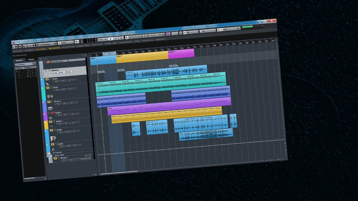Viewport: 358px width, 201px height.
Task: Activate Snap in the toolbar
Action: coord(184,33)
